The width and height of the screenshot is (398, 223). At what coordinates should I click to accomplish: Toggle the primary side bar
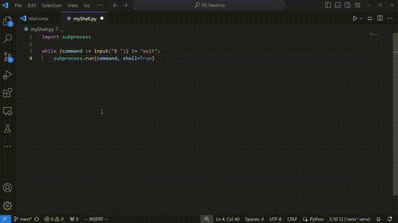tap(328, 6)
